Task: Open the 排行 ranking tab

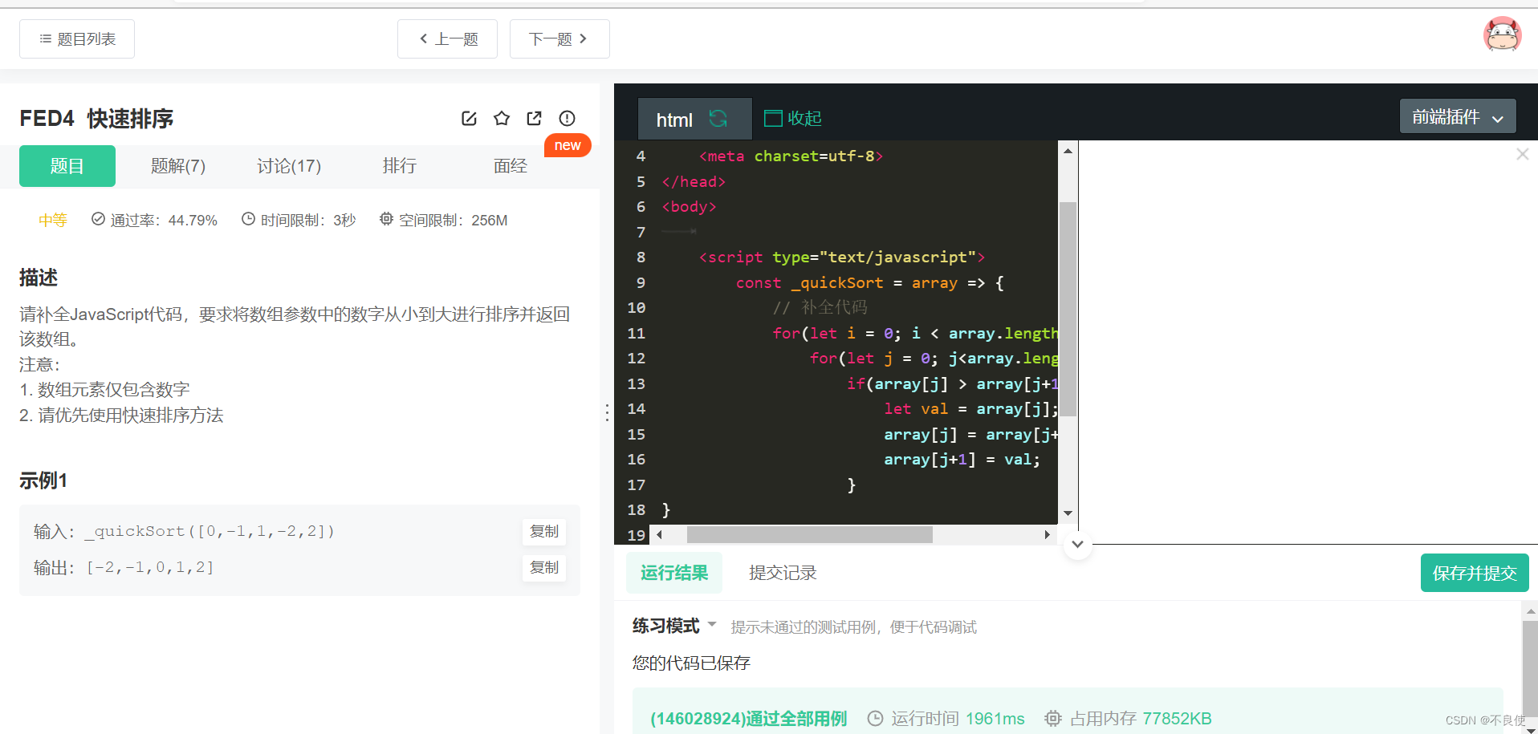Action: (x=400, y=166)
